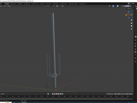Open the object type visibility dropdown
Screen dimensions: 137x103
pos(110,6)
